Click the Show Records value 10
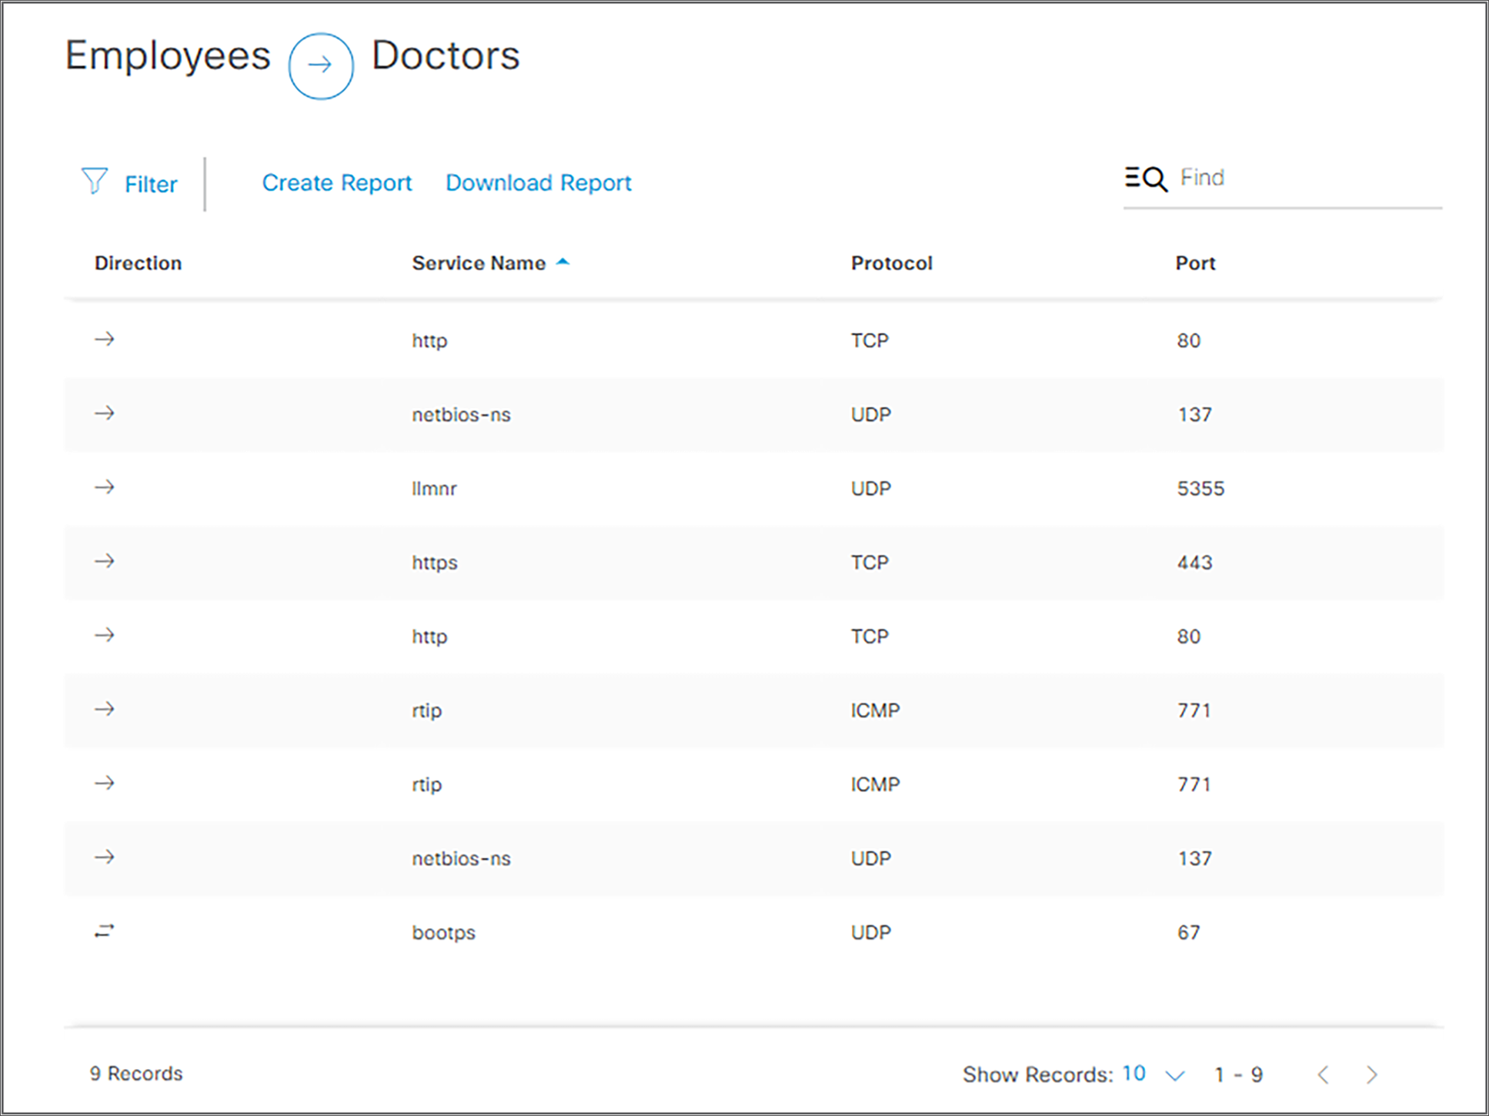This screenshot has width=1489, height=1116. 1133,1073
